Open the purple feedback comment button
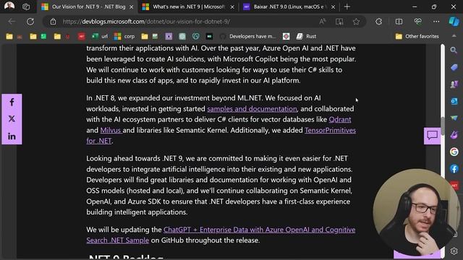 (433, 136)
